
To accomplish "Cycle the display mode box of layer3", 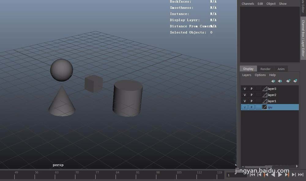I will click(259, 89).
